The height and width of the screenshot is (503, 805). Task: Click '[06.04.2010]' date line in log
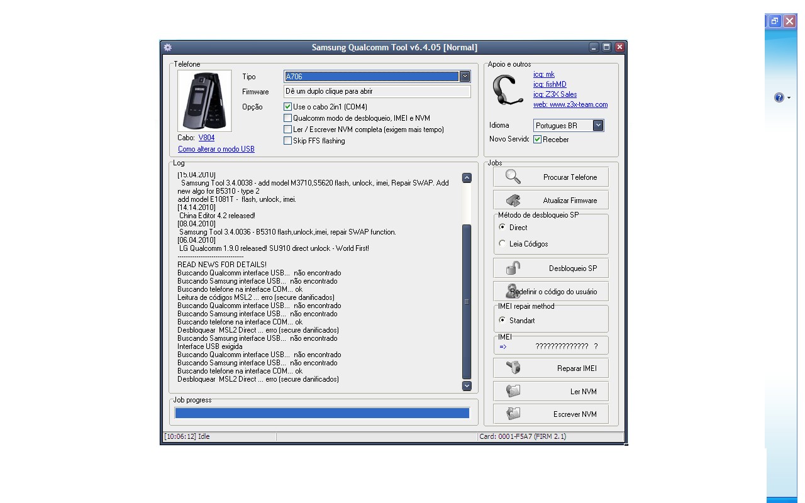tap(196, 240)
